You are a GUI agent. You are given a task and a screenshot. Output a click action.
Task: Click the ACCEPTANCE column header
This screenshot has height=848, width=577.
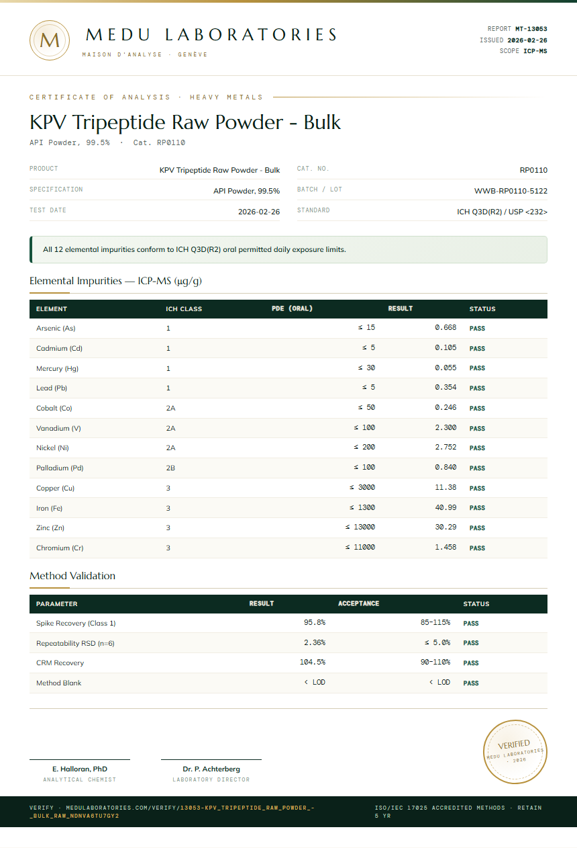coord(359,603)
